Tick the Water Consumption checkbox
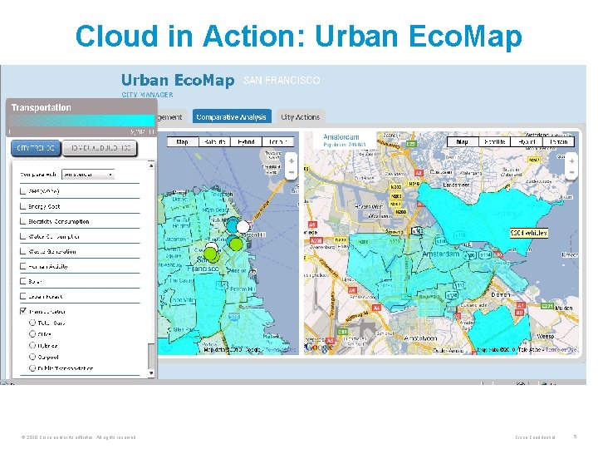Screen dimensions: 598x449 pyautogui.click(x=23, y=236)
